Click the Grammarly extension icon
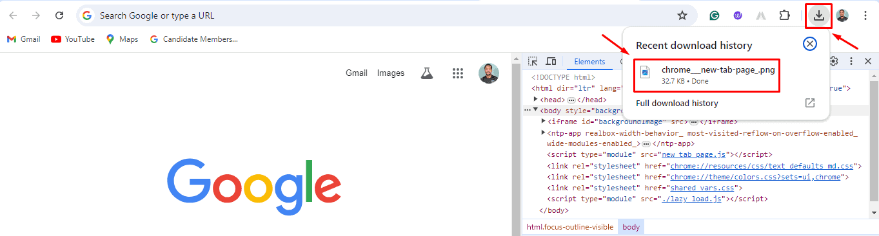 coord(715,15)
